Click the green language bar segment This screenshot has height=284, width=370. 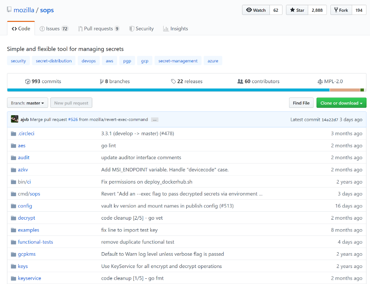[362, 90]
